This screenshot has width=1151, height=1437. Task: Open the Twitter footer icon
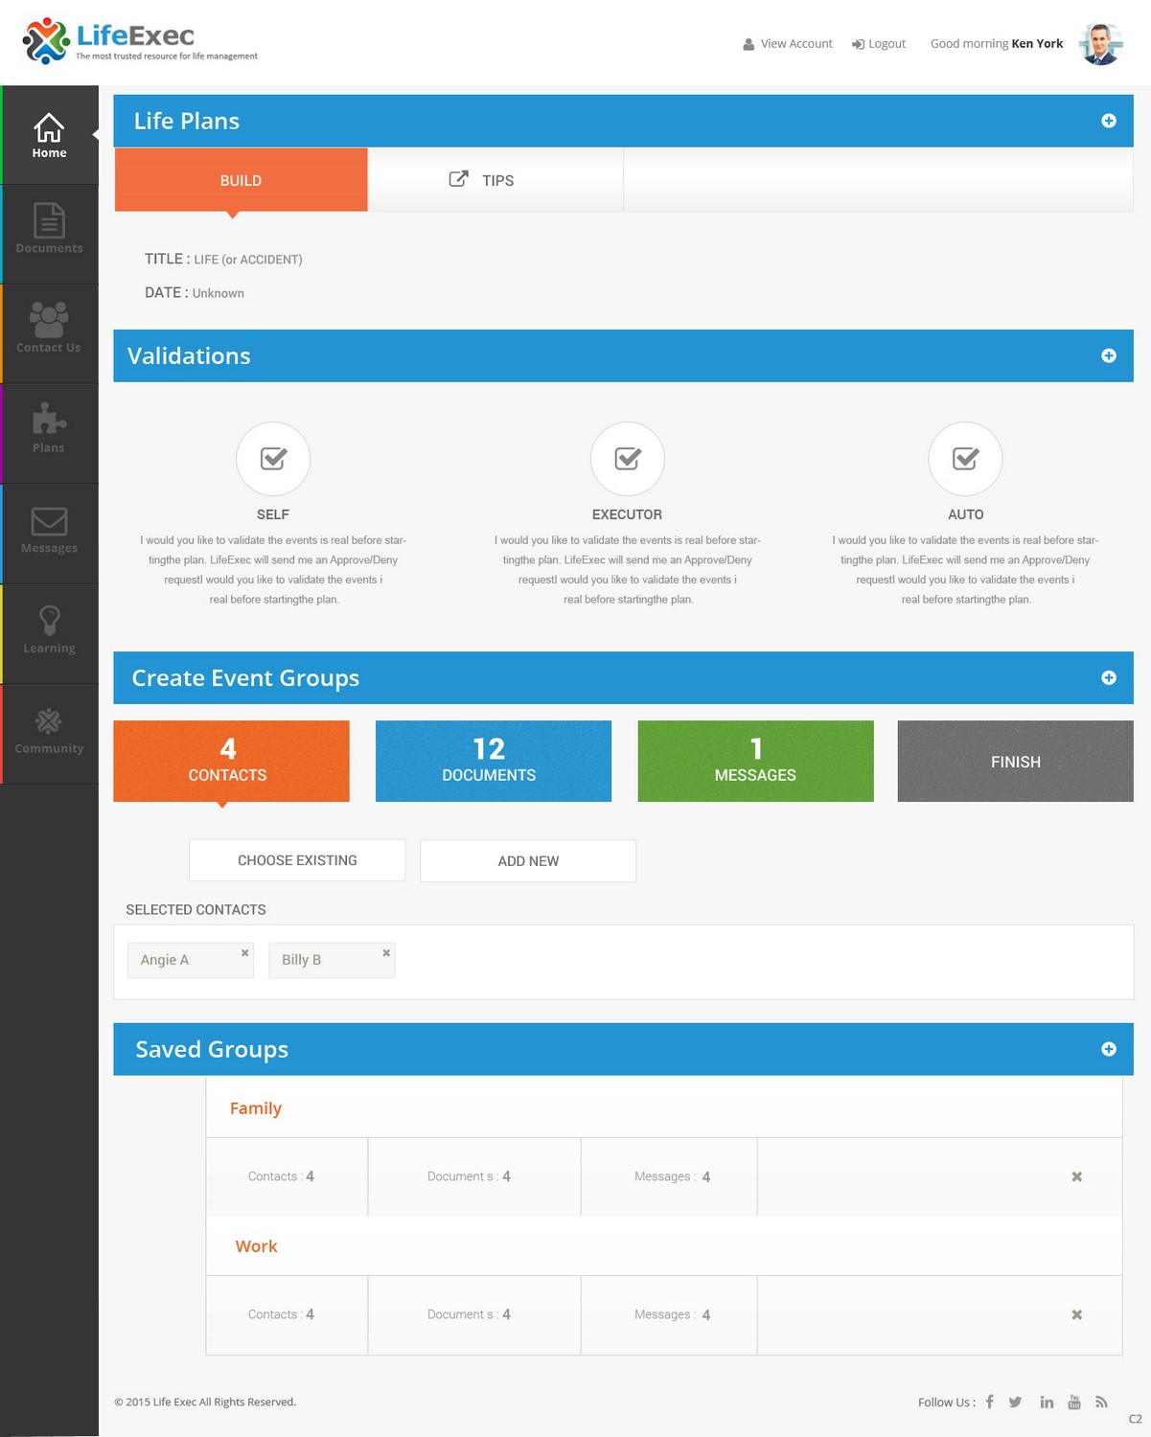1016,1402
